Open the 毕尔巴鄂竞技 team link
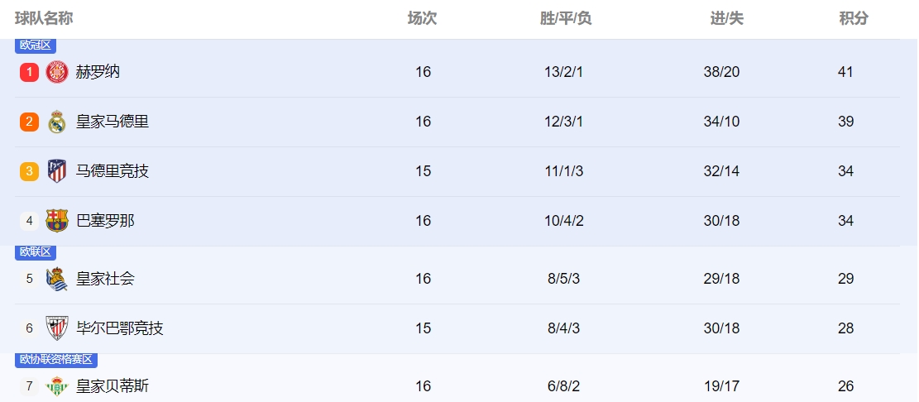The image size is (919, 402). pyautogui.click(x=120, y=328)
